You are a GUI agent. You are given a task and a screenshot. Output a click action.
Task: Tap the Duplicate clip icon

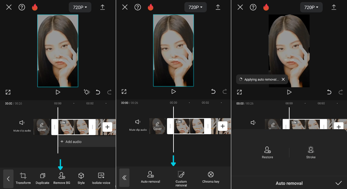(42, 178)
